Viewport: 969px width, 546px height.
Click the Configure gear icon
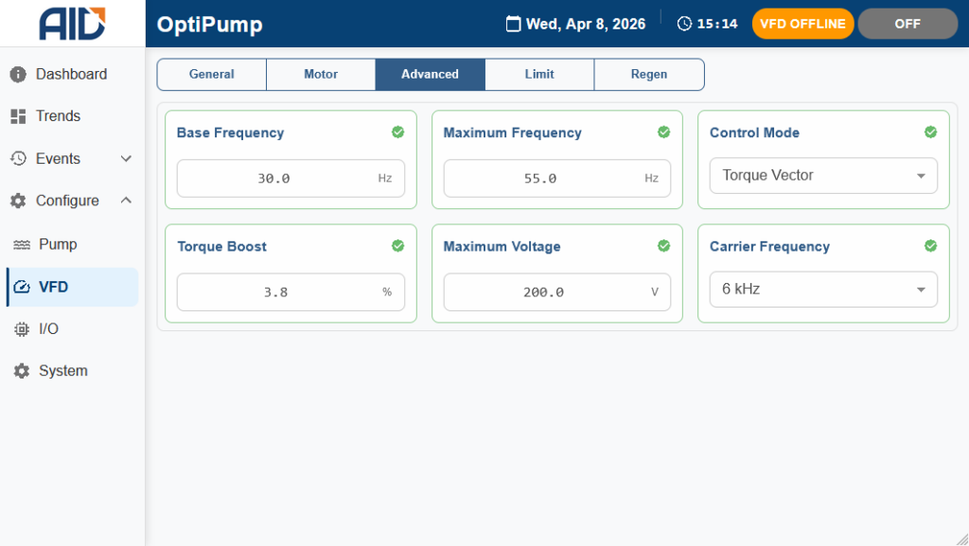[x=18, y=201]
